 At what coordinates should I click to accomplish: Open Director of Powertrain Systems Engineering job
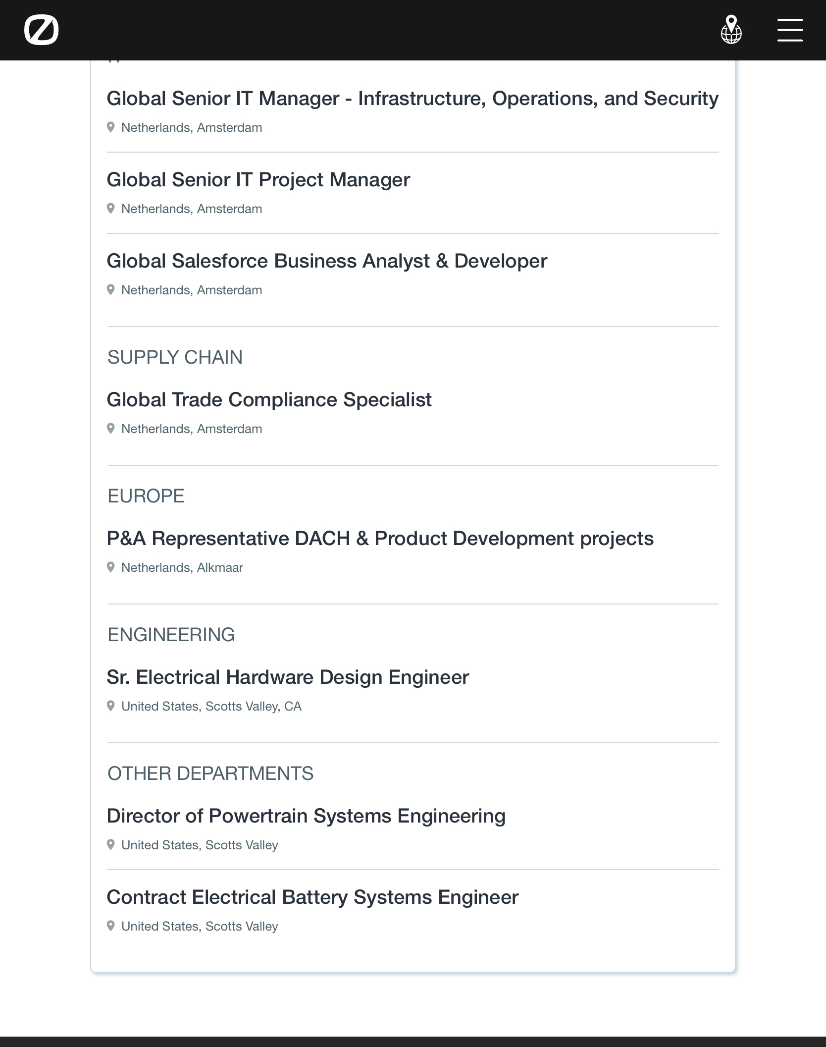click(x=306, y=816)
